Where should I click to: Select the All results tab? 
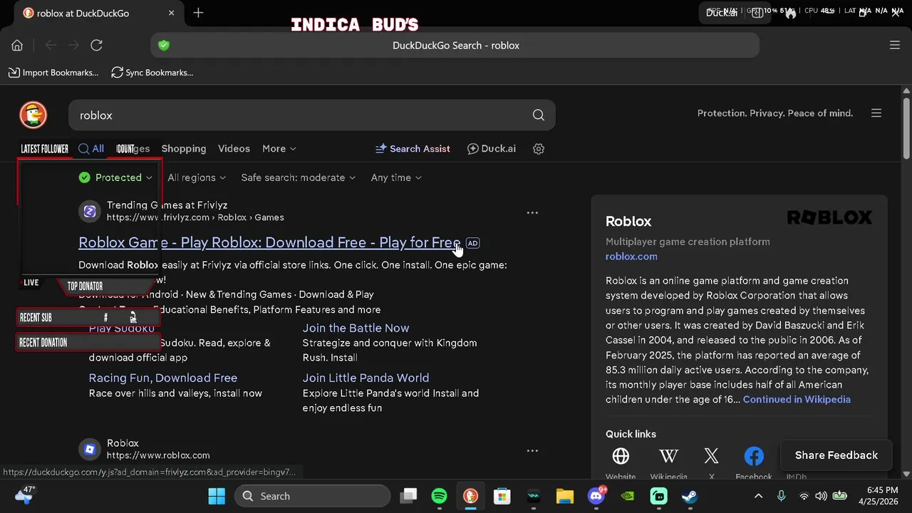pos(91,149)
